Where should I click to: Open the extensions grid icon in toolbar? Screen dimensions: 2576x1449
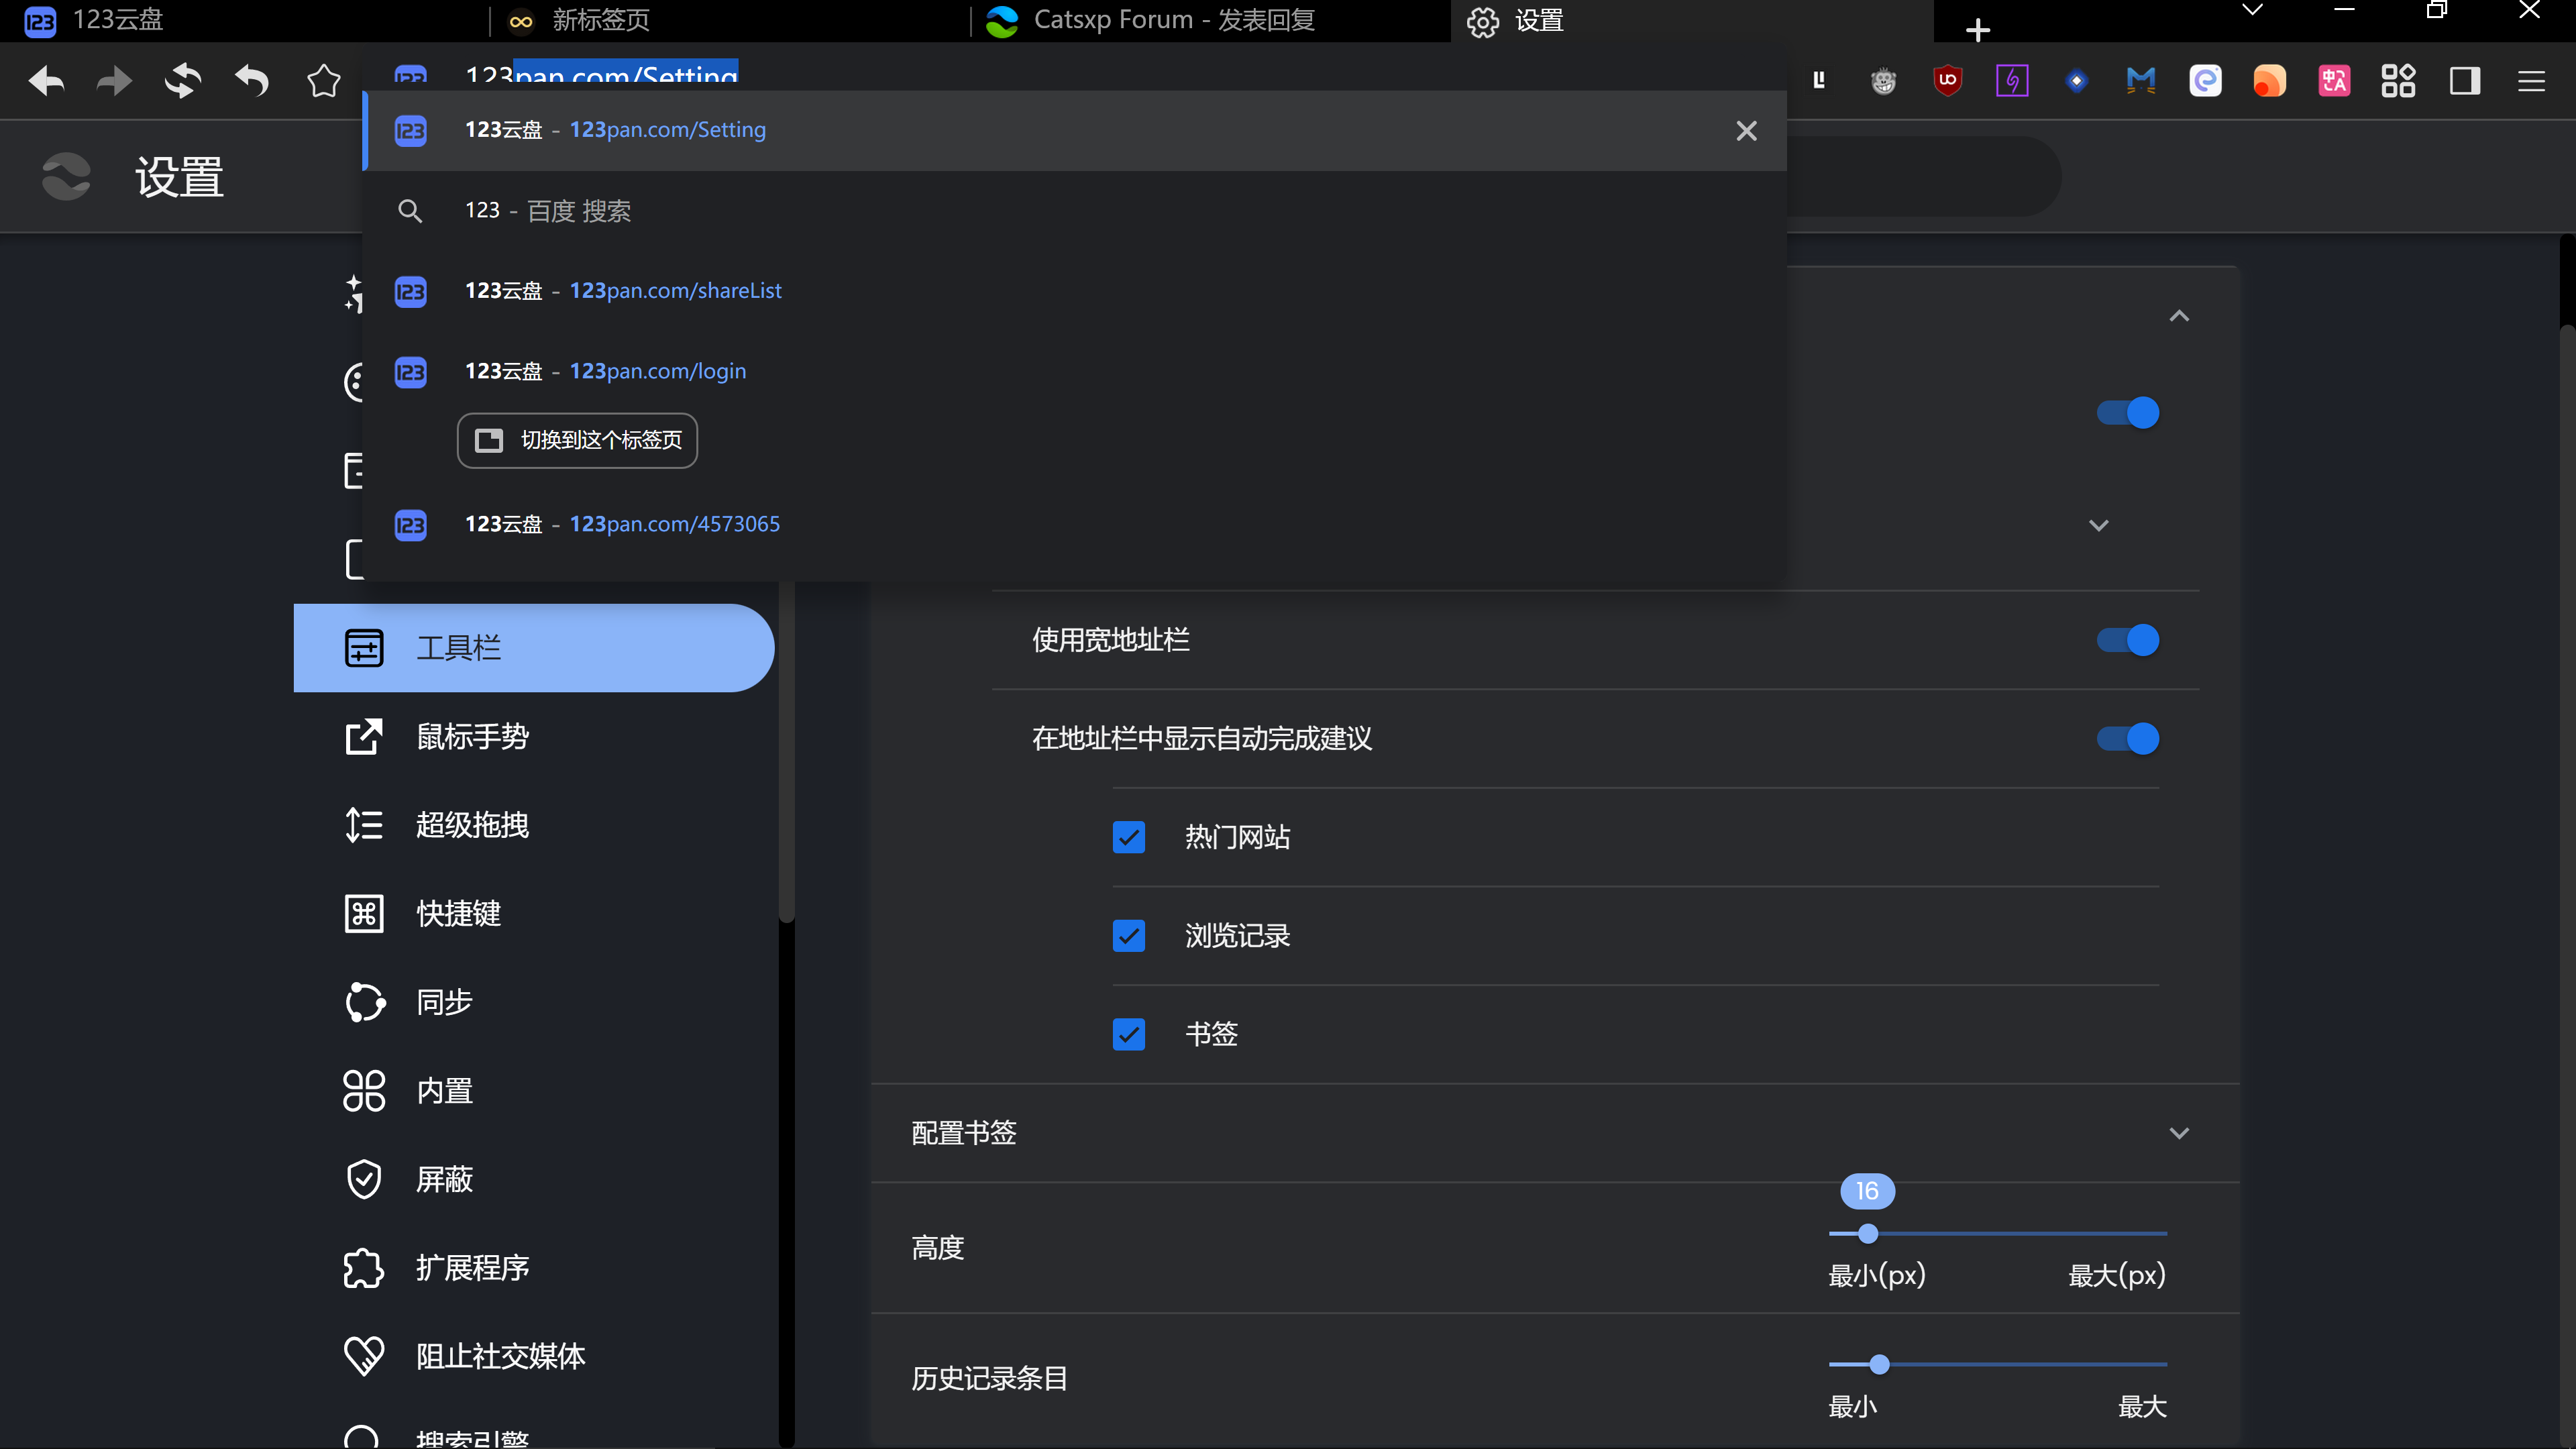pos(2398,80)
